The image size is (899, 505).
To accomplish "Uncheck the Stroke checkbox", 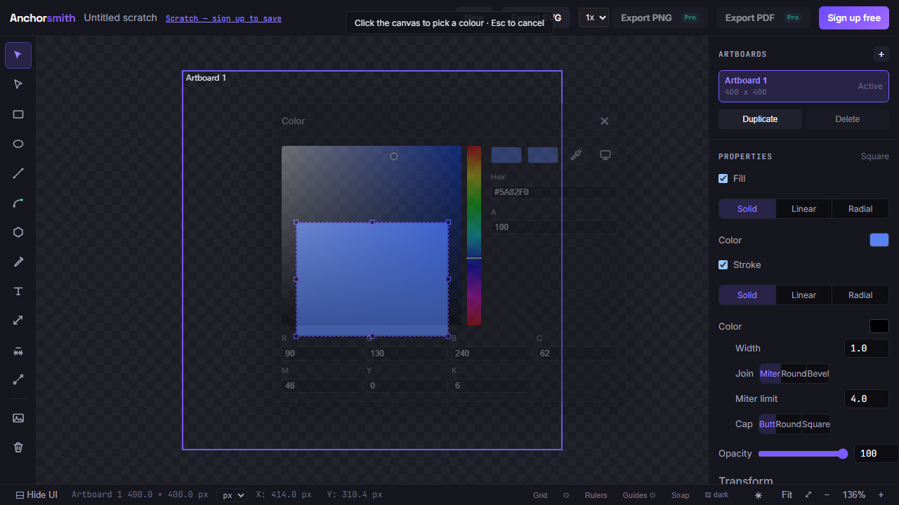I will 723,264.
